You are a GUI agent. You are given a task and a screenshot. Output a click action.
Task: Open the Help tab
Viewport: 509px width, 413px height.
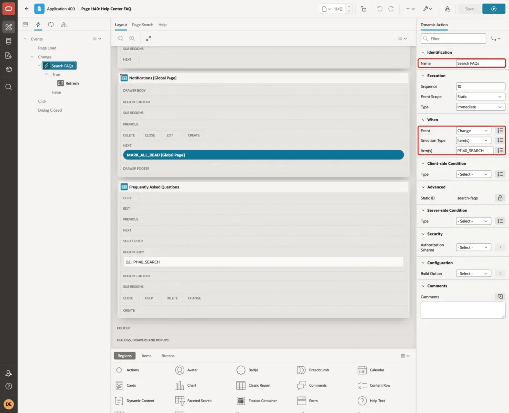point(162,25)
